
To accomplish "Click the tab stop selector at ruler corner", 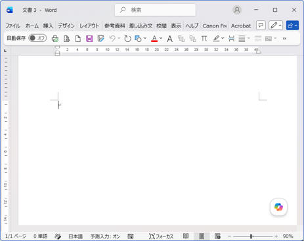I will tap(5, 50).
